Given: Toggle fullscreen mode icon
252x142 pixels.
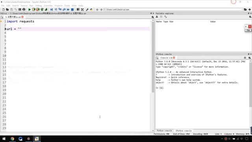Looking at the screenshot, I should tap(82, 9).
